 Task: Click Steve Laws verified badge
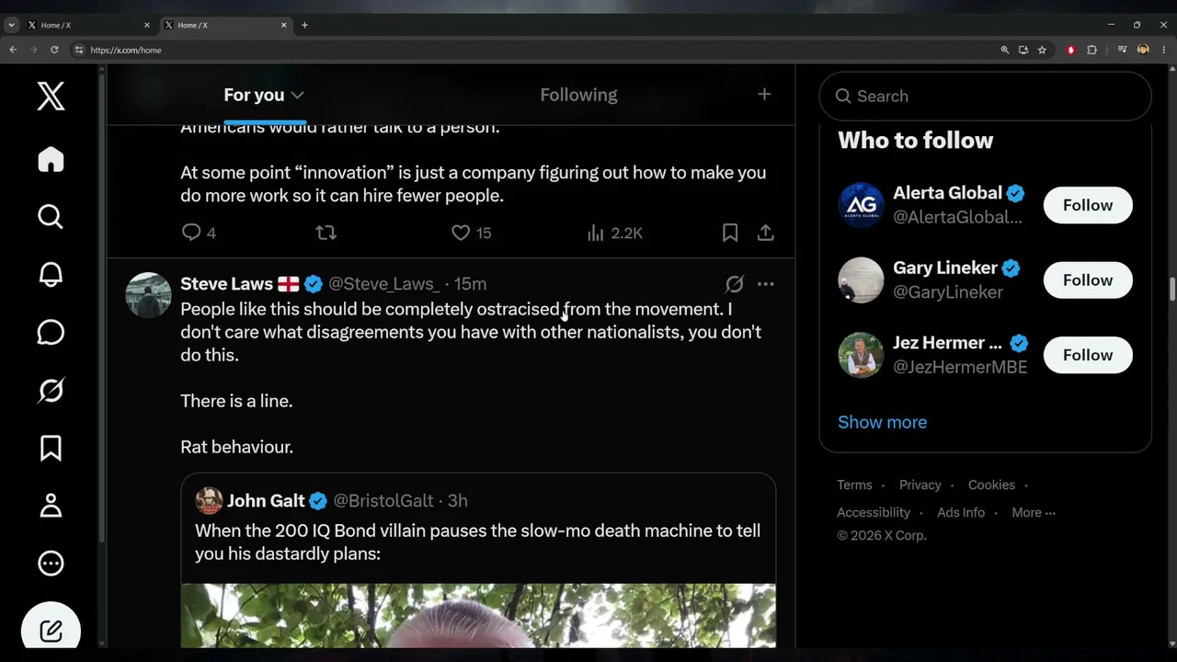[314, 284]
